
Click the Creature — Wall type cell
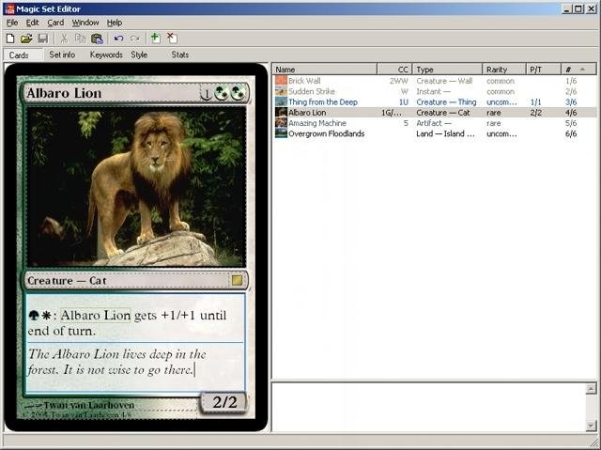pyautogui.click(x=444, y=81)
